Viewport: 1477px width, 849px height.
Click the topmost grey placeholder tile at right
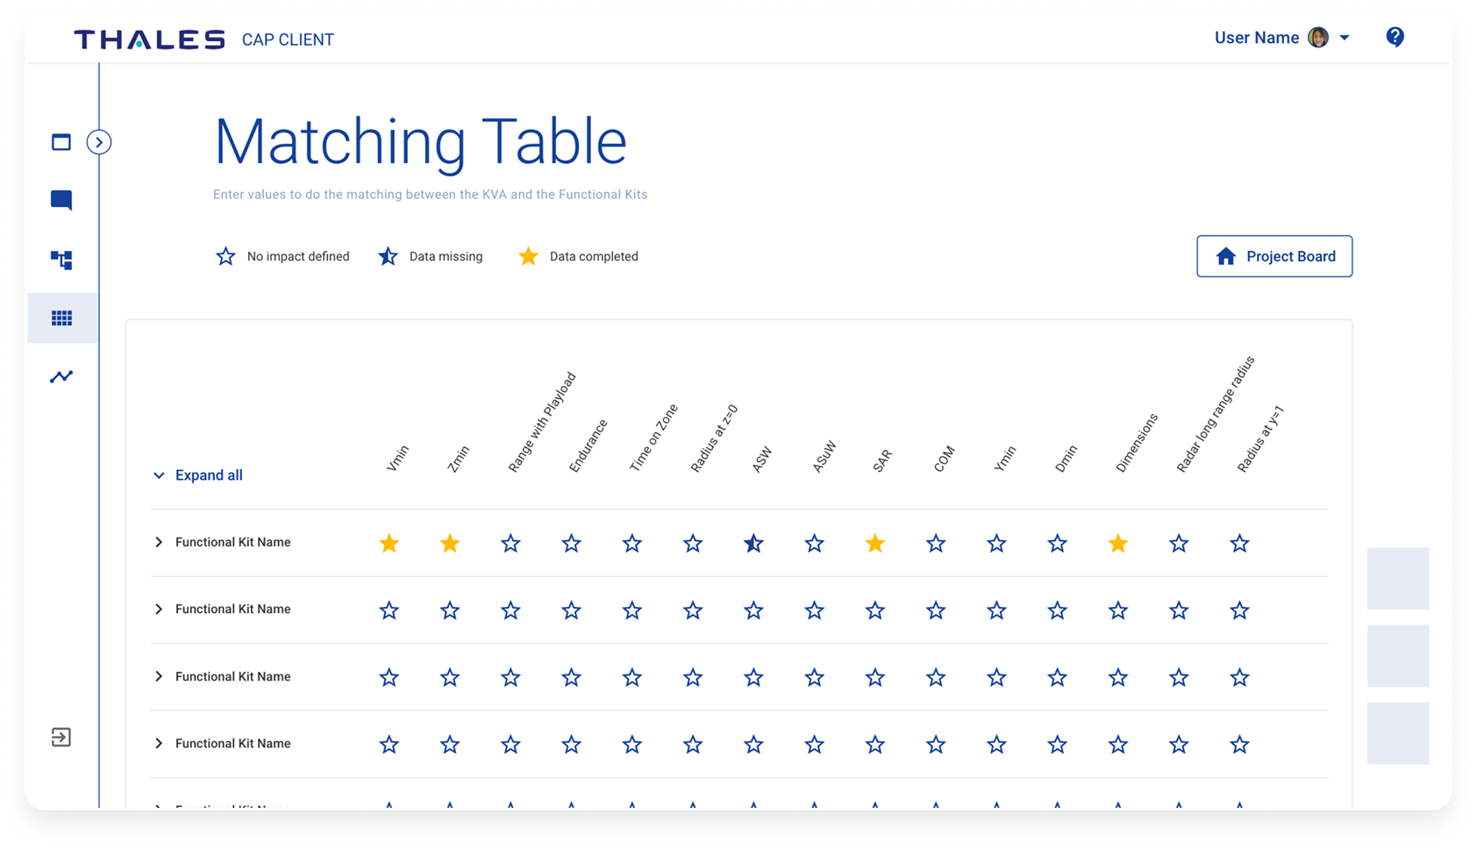(1398, 578)
